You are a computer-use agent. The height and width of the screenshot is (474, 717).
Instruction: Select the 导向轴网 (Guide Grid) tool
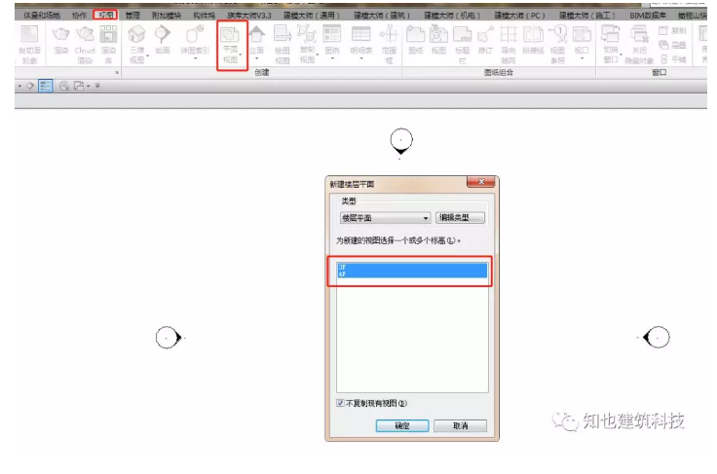pyautogui.click(x=509, y=45)
